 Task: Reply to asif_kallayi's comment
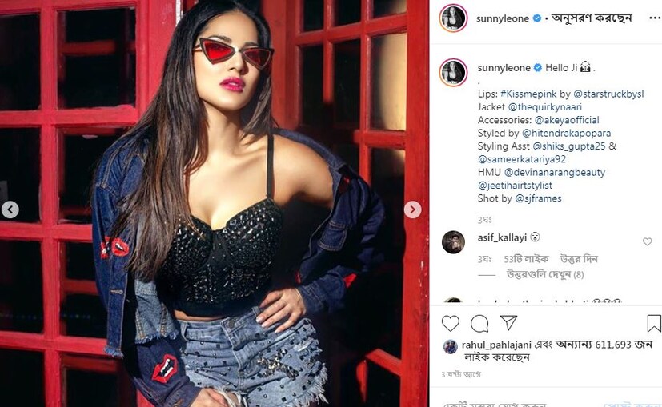click(579, 259)
